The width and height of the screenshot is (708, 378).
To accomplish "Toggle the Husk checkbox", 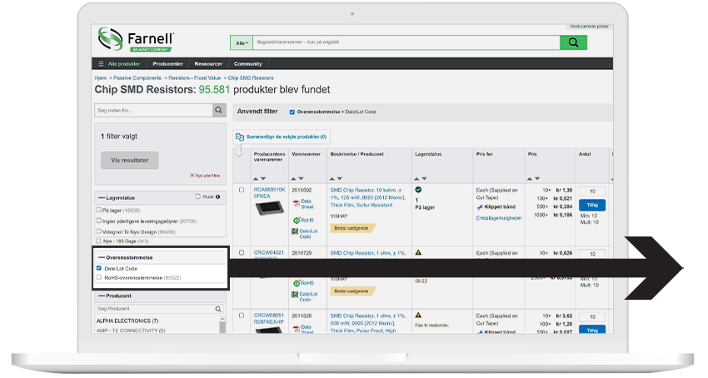I will (197, 196).
